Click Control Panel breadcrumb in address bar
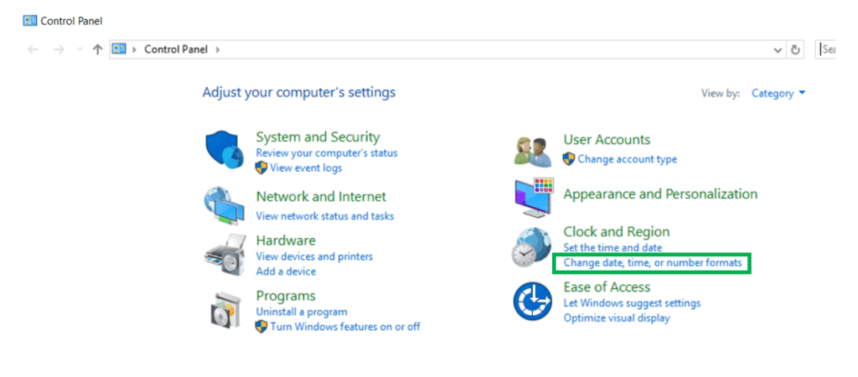Viewport: 858px width, 377px height. (177, 49)
